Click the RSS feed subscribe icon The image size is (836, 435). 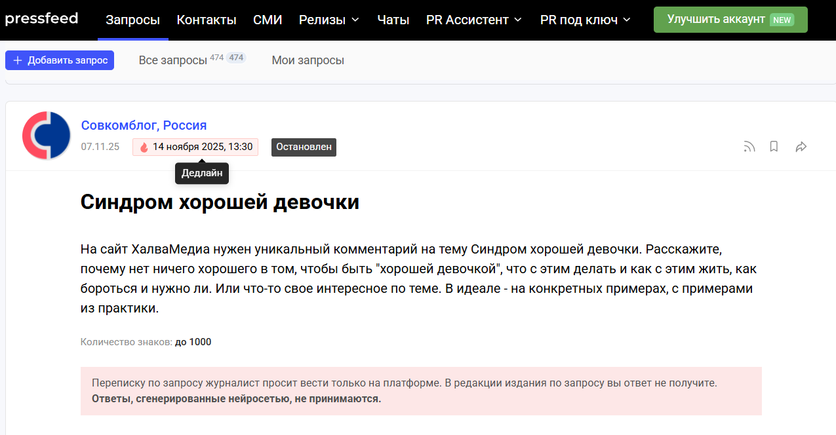click(749, 147)
